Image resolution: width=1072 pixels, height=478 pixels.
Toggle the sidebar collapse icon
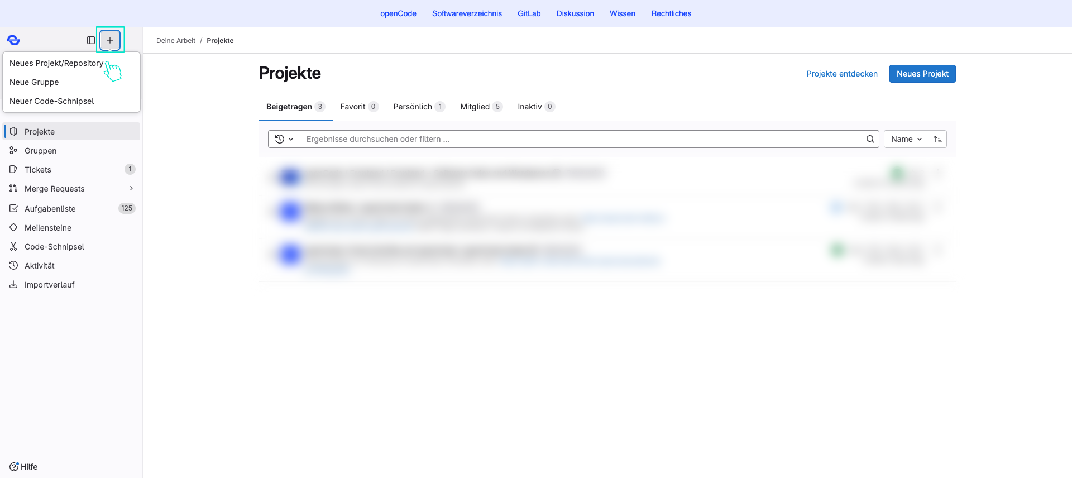click(x=91, y=40)
